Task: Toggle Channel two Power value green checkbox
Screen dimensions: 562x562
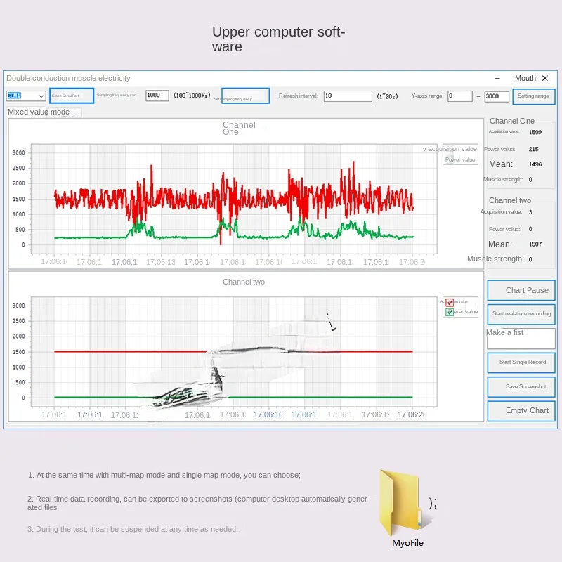Action: (x=450, y=312)
